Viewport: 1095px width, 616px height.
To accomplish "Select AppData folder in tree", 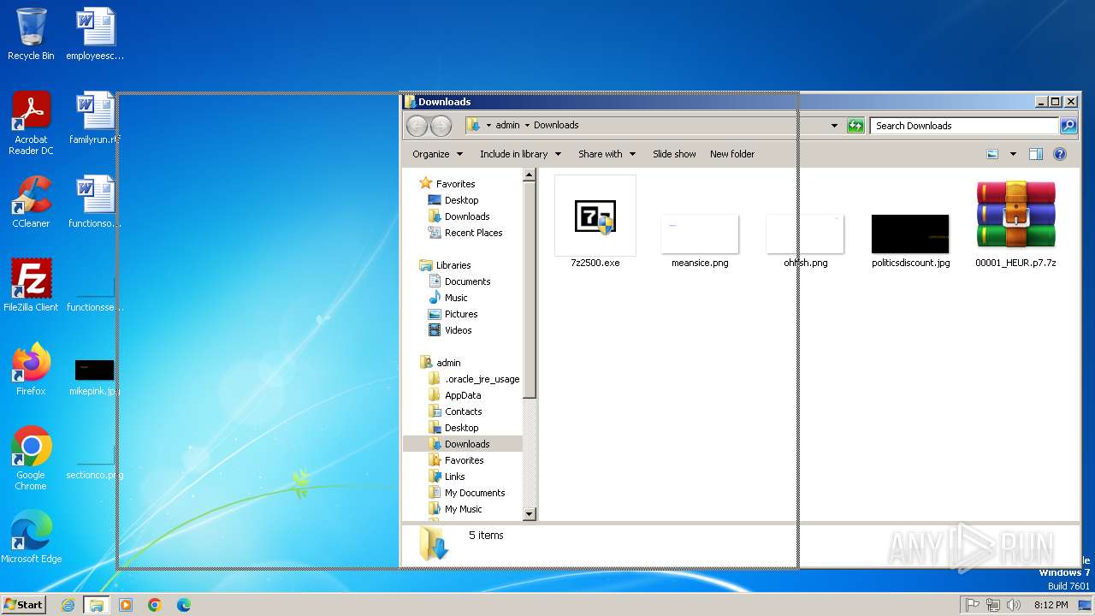I will [463, 395].
